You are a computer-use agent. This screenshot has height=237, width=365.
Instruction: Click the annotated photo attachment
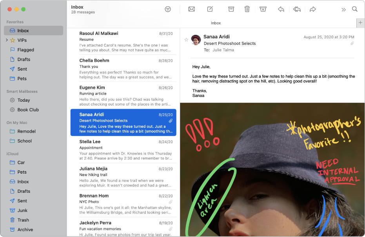[x=272, y=170]
